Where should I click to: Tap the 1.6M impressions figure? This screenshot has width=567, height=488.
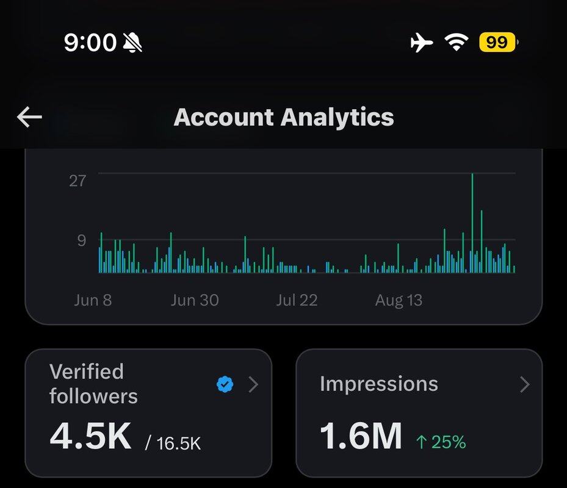[361, 436]
